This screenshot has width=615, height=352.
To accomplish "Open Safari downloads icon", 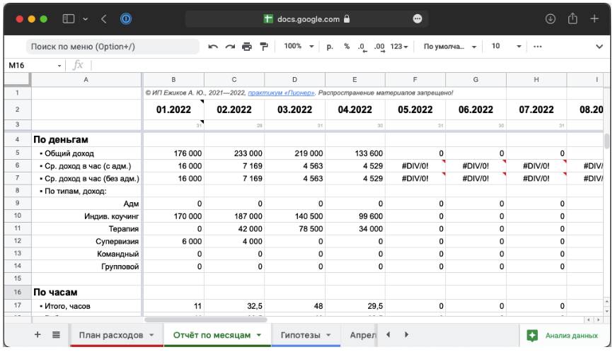I will click(x=551, y=19).
